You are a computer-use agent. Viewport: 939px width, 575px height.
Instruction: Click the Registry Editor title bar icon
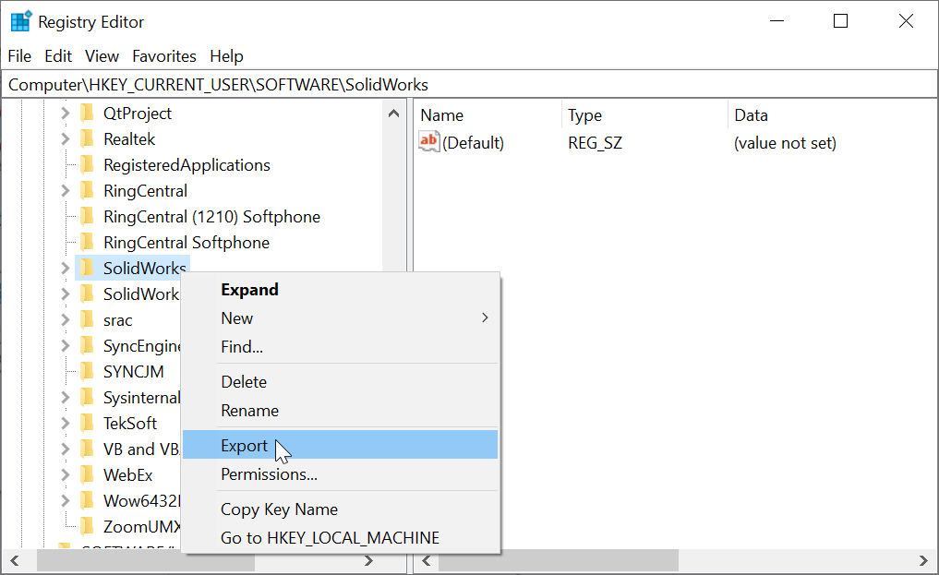[x=19, y=20]
